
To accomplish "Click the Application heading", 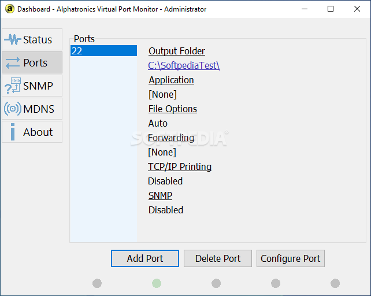I will point(171,80).
